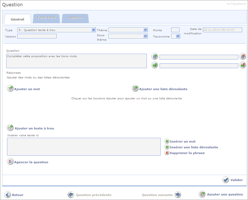Image resolution: width=248 pixels, height=200 pixels.
Task: Open the Aperçu tab
Action: click(75, 18)
